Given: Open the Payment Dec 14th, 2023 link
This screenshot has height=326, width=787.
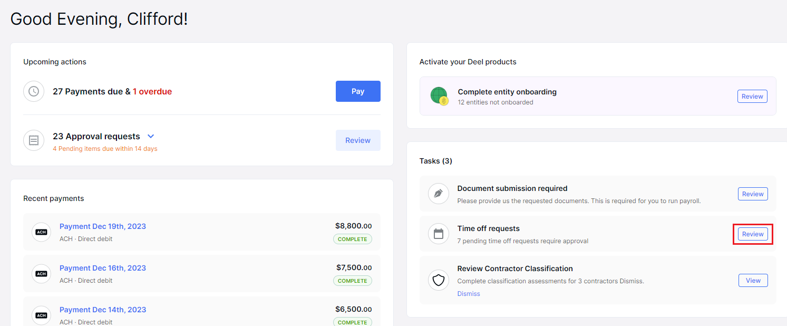Looking at the screenshot, I should pos(103,310).
